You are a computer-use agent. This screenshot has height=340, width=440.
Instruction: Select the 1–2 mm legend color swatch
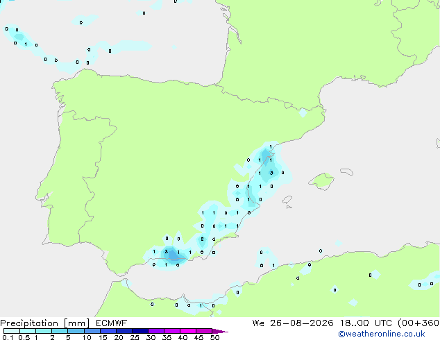44,331
